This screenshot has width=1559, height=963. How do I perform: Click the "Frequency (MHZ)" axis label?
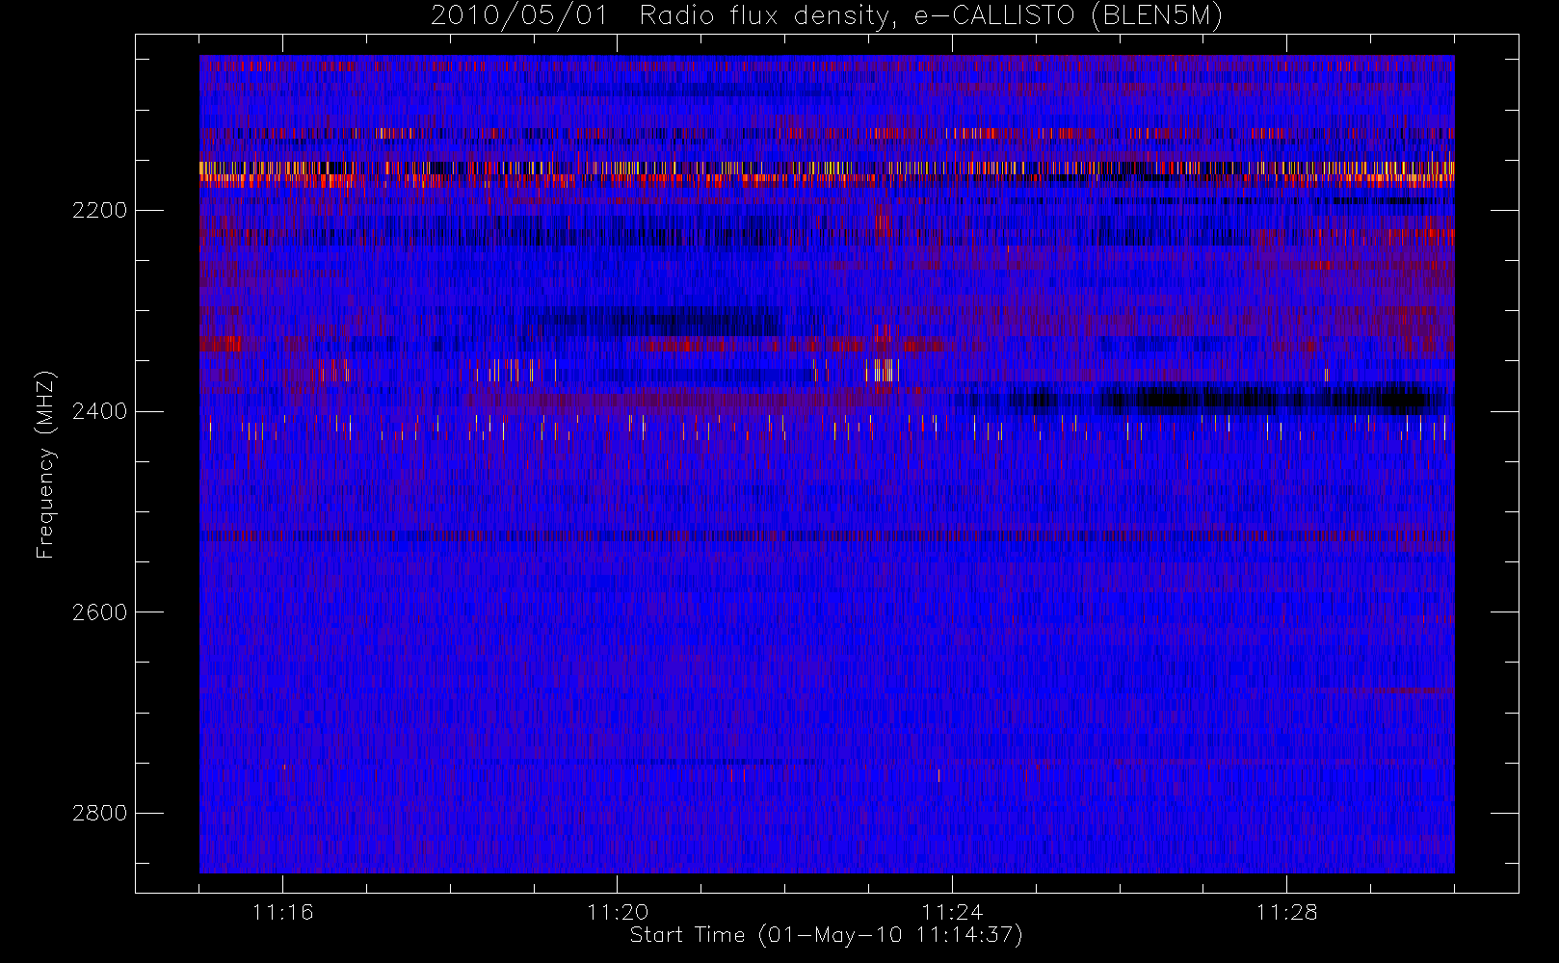pyautogui.click(x=45, y=464)
